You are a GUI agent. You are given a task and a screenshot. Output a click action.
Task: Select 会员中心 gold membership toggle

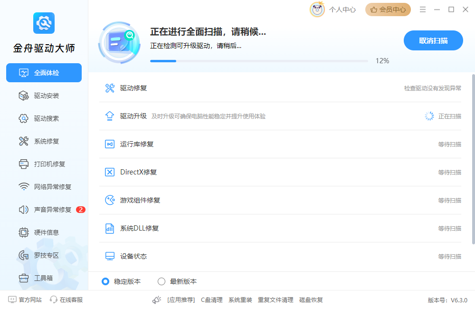[x=388, y=10]
